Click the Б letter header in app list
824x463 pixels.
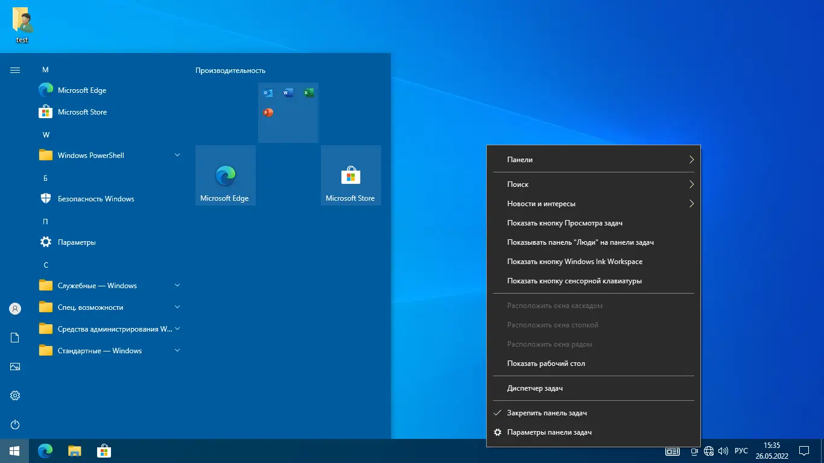point(45,178)
